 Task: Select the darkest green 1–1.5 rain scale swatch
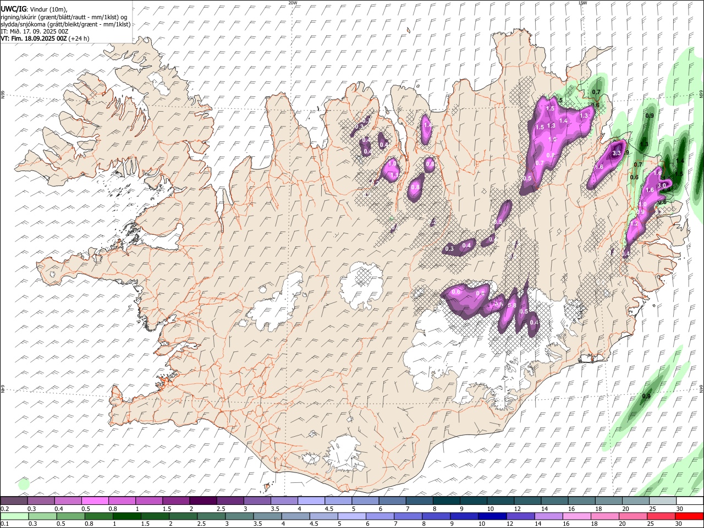pos(127,516)
